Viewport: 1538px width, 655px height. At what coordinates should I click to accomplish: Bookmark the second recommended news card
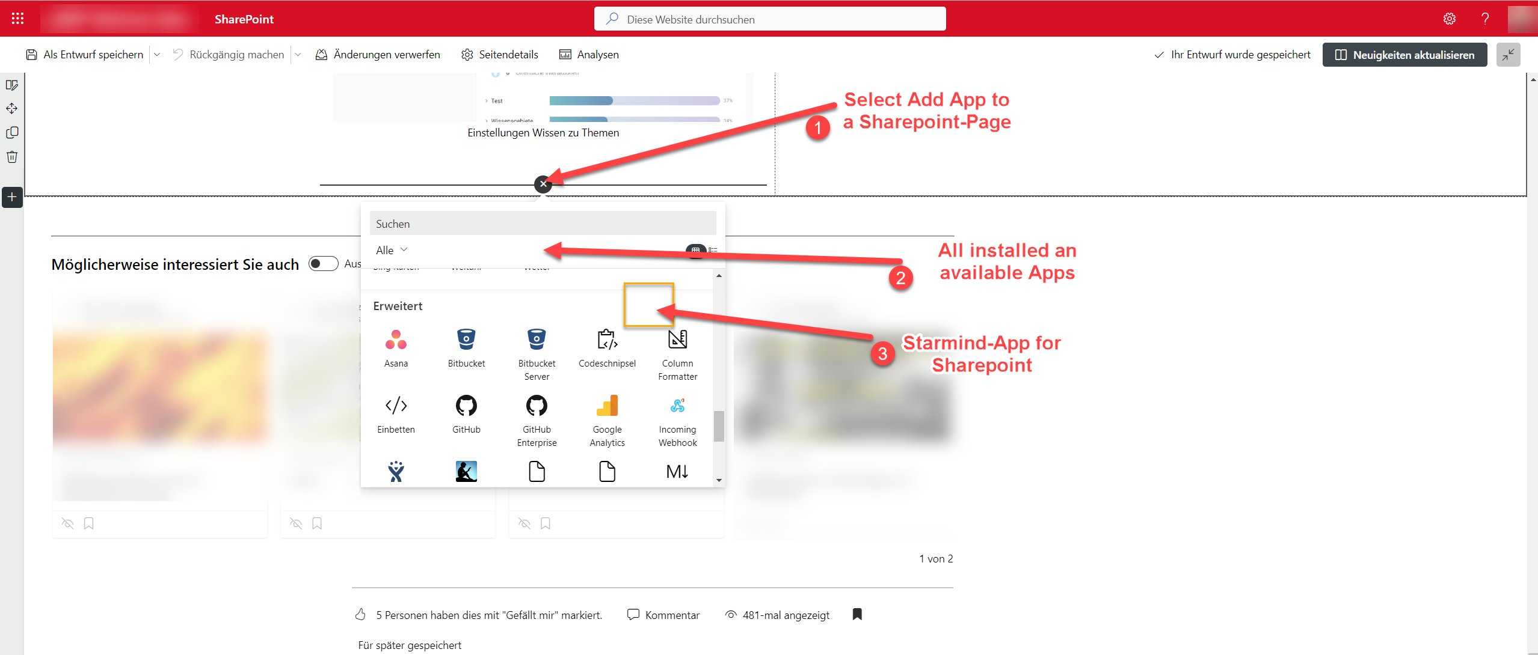[317, 523]
